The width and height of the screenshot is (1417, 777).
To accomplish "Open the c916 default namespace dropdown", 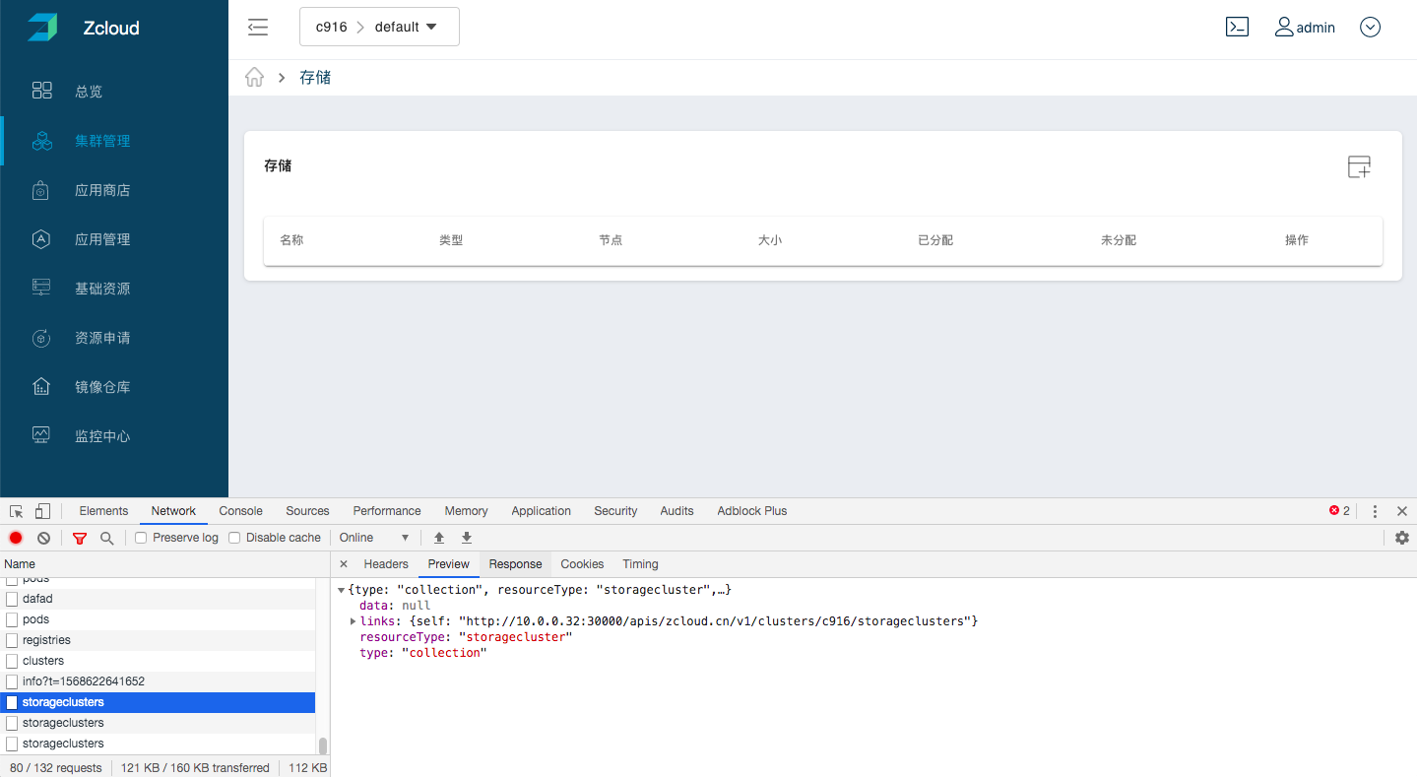I will coord(379,27).
